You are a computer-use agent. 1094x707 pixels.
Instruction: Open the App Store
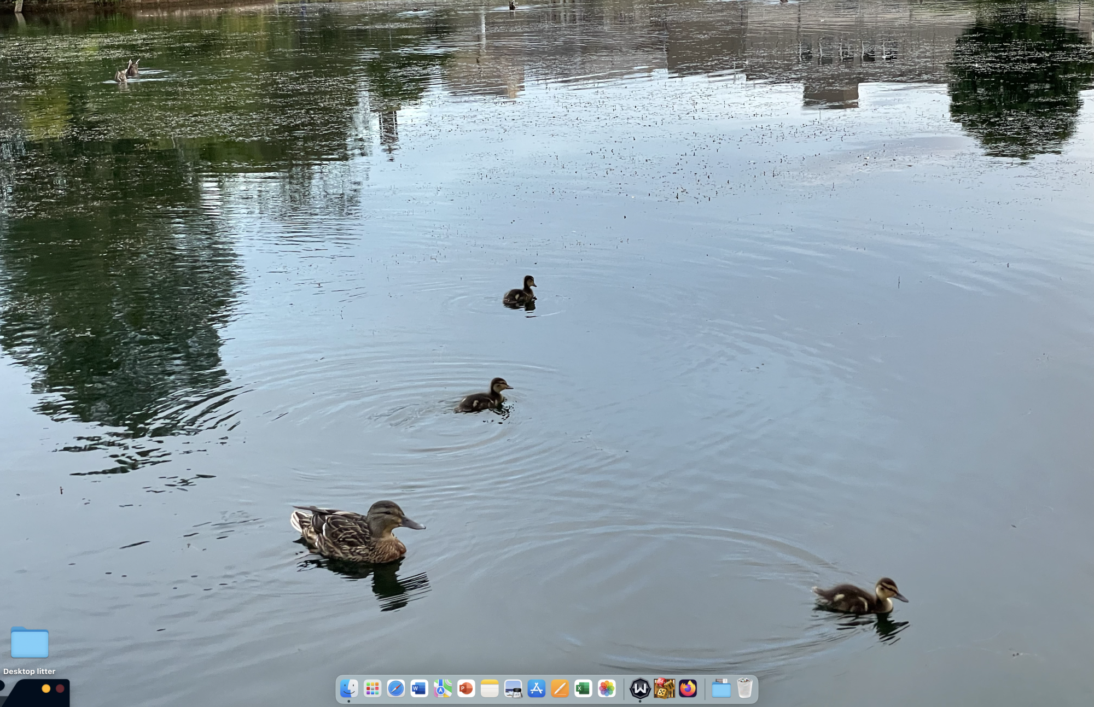pyautogui.click(x=537, y=688)
